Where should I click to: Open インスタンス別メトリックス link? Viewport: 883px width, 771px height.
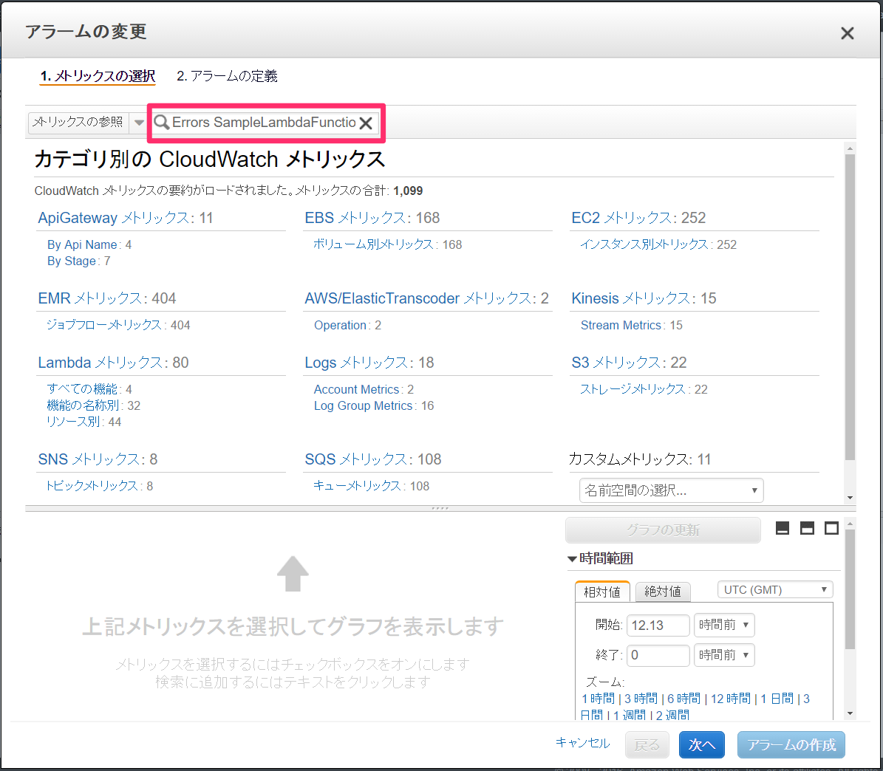(x=644, y=244)
